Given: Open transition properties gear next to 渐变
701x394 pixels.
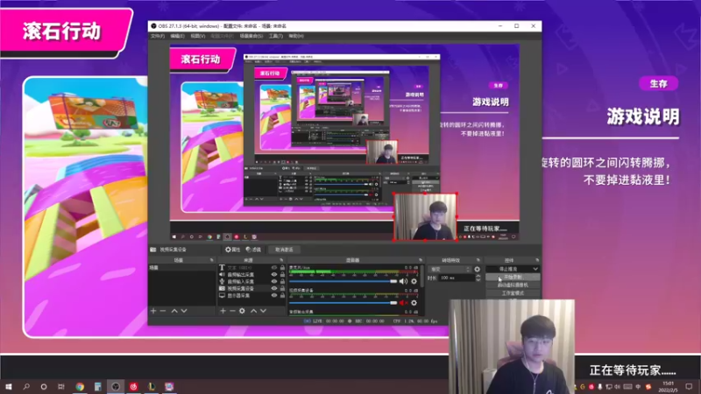Looking at the screenshot, I should pyautogui.click(x=477, y=269).
